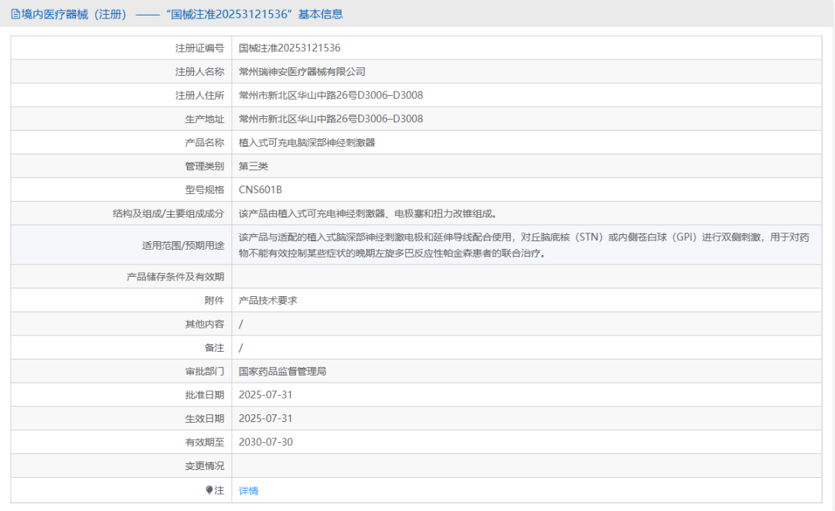This screenshot has height=511, width=835.
Task: Click the 结构及组成 description text
Action: (368, 213)
